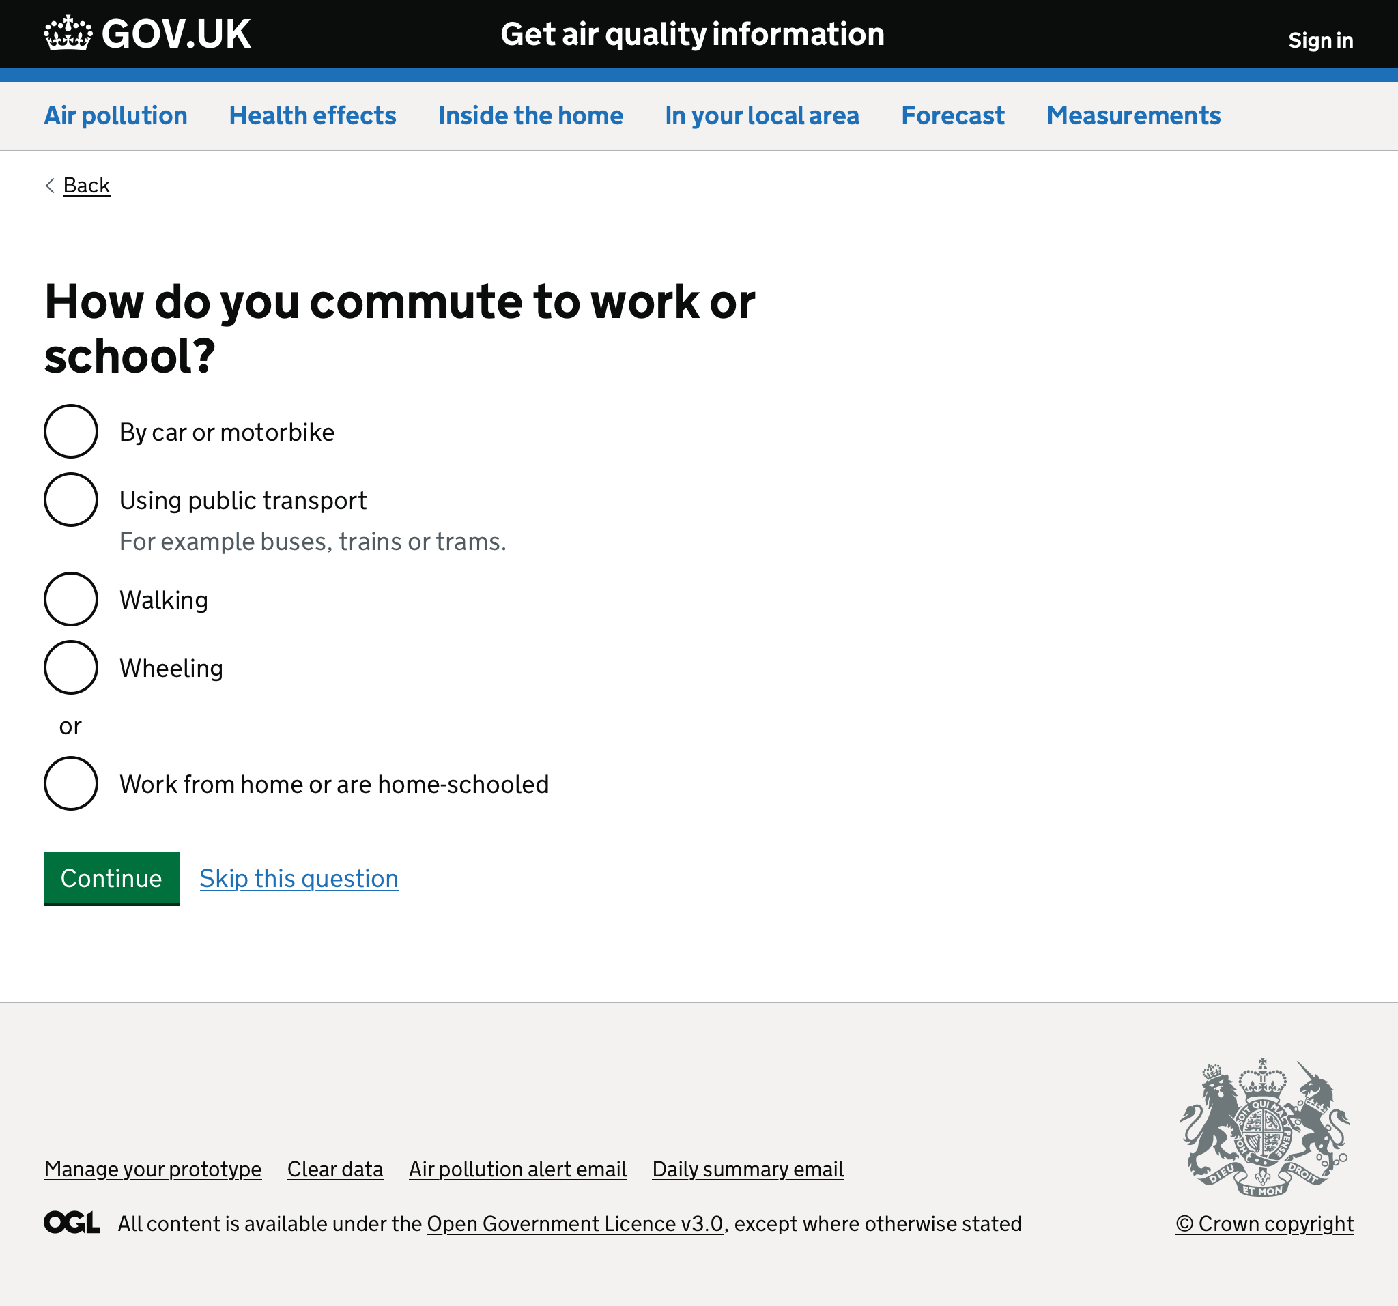Select Using public transport radio button

pyautogui.click(x=71, y=499)
